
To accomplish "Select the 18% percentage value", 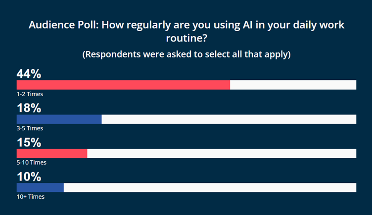I will (29, 108).
